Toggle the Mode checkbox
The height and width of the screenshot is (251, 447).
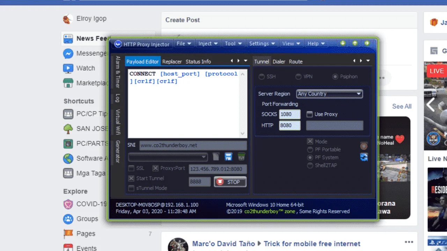(x=310, y=142)
